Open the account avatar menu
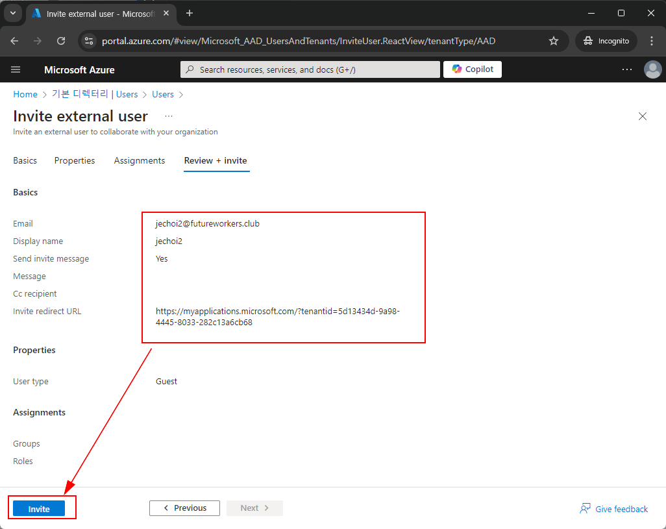This screenshot has width=666, height=529. pos(652,69)
